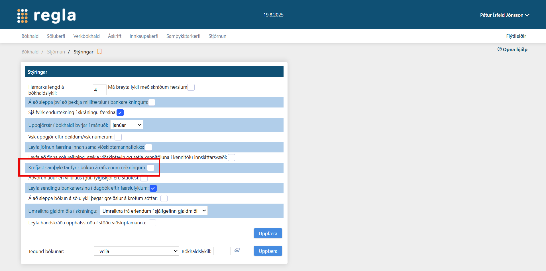Screen dimensions: 546x271
Task: Open the janúar month dropdown
Action: (127, 125)
